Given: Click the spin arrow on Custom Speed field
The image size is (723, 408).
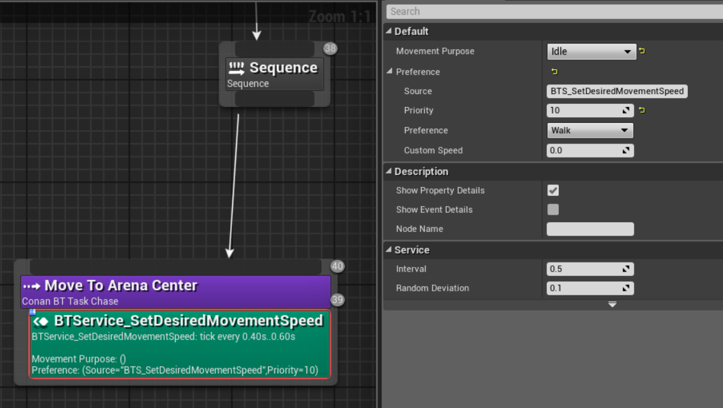Looking at the screenshot, I should 626,151.
